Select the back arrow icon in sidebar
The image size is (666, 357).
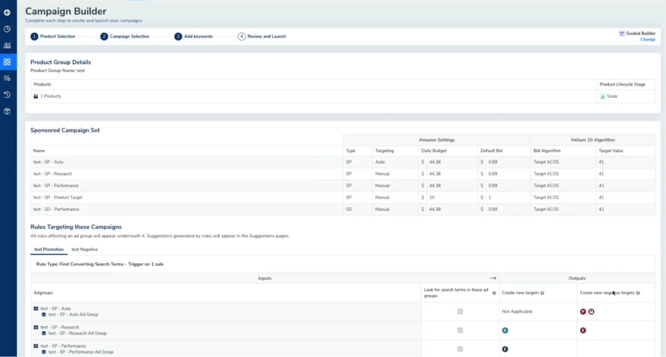7,13
